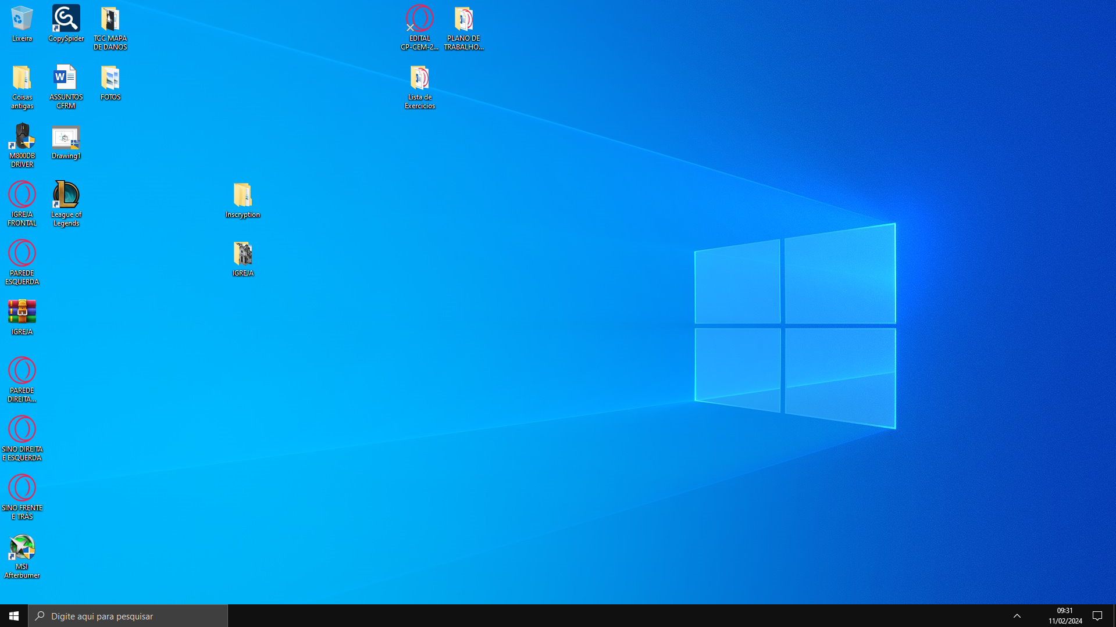Click the Show desktop strip beside the notification icon

click(x=1114, y=615)
